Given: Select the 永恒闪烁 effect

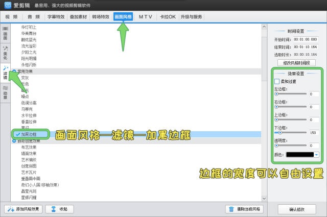Looking at the screenshot, I should [x=29, y=65].
